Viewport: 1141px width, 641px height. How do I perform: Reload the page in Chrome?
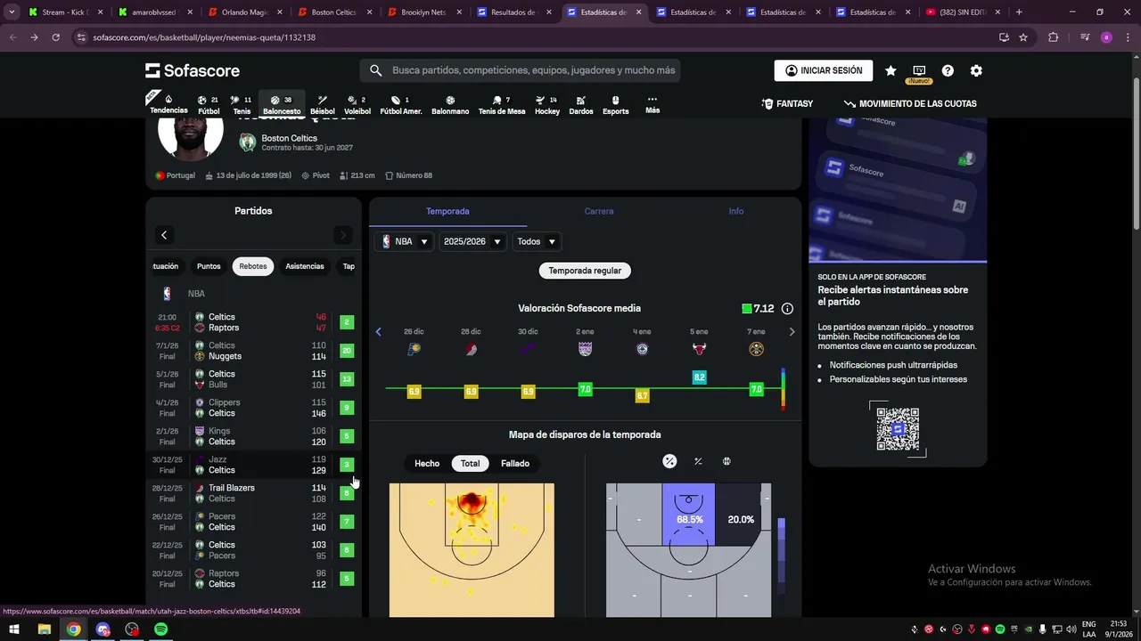click(55, 37)
